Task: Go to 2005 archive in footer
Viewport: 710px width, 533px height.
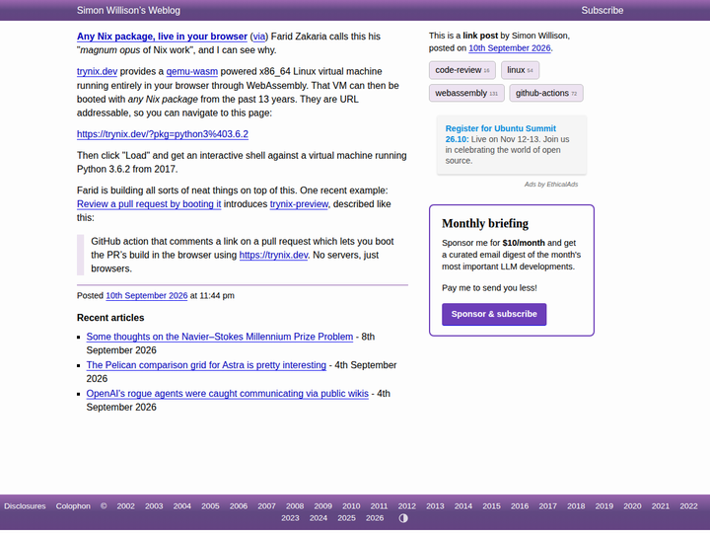Action: coord(210,505)
